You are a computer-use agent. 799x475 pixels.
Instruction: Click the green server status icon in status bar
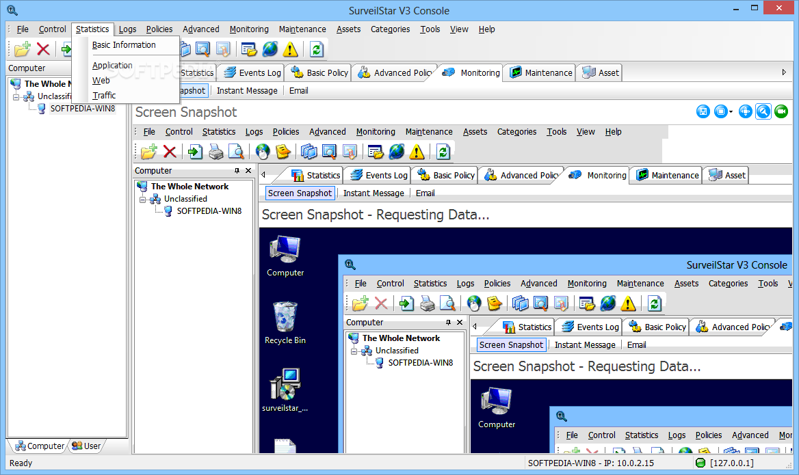click(700, 463)
